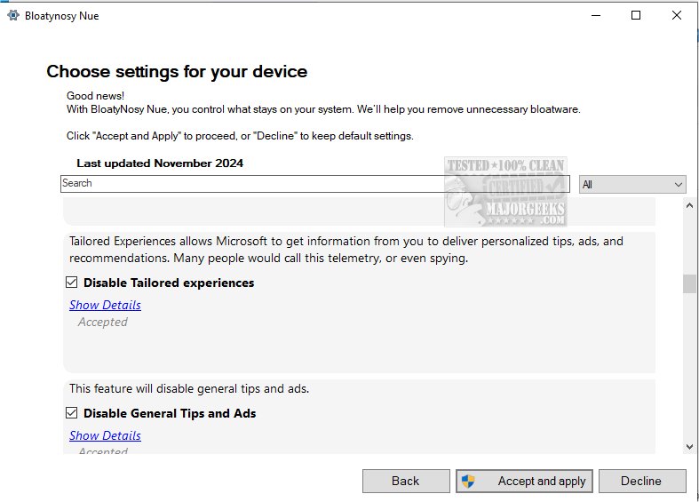Viewport: 699px width, 502px height.
Task: Click the UAC shield icon on Accept button
Action: click(469, 481)
